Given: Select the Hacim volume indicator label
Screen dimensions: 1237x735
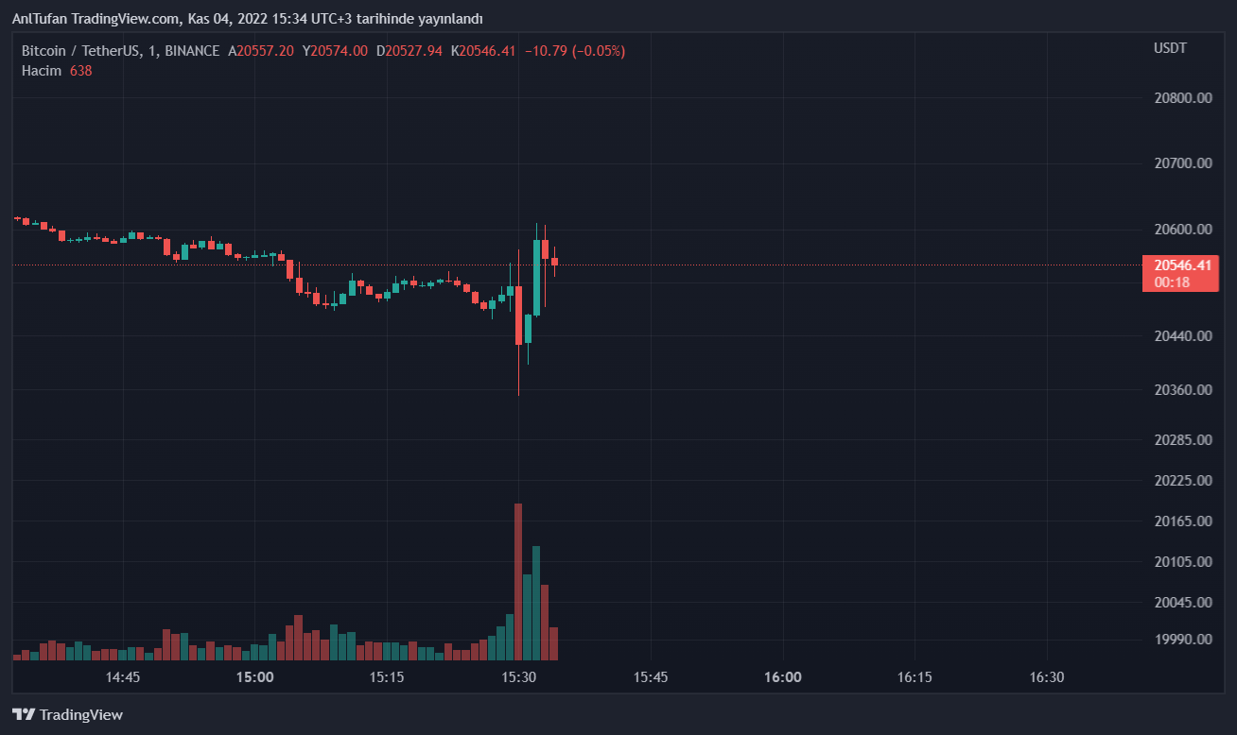Looking at the screenshot, I should [x=42, y=71].
